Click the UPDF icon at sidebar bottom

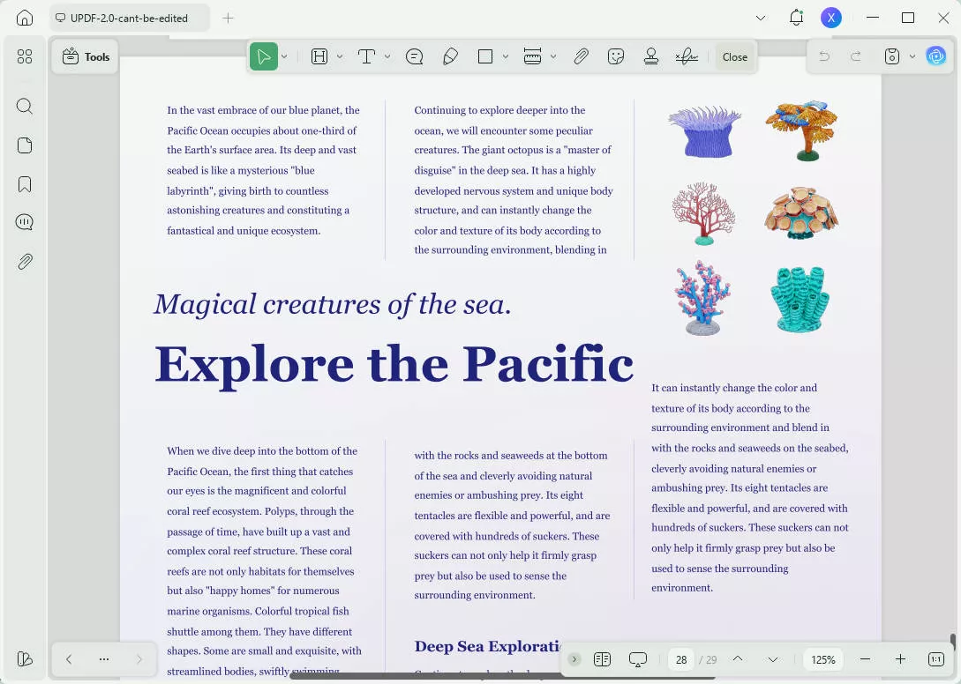pos(25,659)
